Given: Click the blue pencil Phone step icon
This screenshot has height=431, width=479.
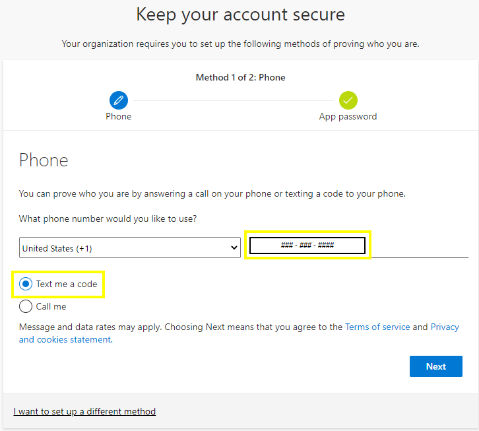Looking at the screenshot, I should coord(119,100).
